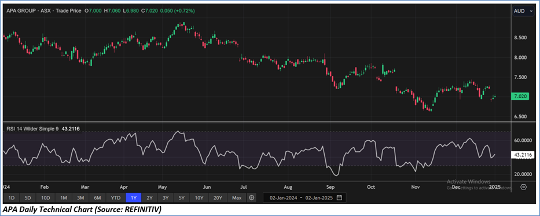540x216 pixels.
Task: Click the Jul label on time axis
Action: pos(244,187)
